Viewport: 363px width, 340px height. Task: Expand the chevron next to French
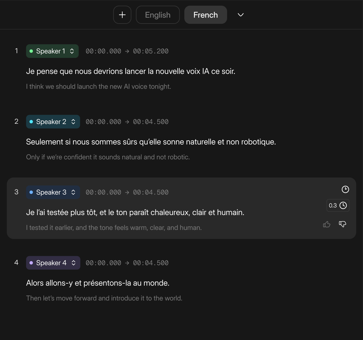click(241, 15)
